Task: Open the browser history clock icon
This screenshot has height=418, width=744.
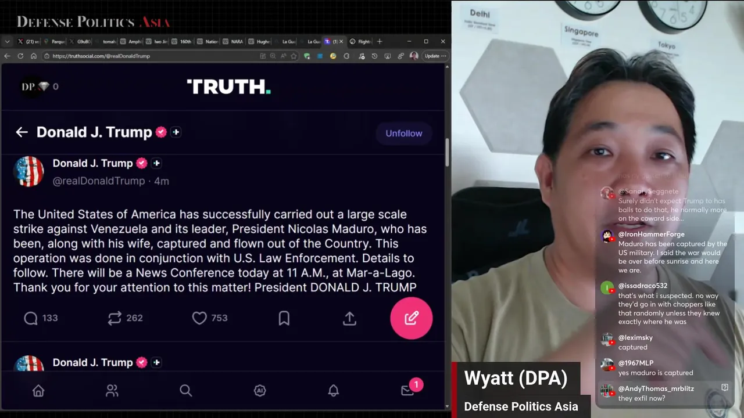Action: point(374,56)
